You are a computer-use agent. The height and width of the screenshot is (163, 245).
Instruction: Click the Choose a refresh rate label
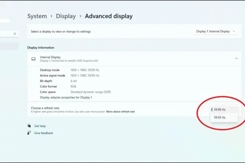45,108
